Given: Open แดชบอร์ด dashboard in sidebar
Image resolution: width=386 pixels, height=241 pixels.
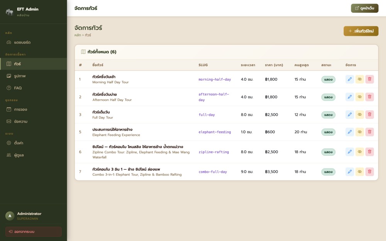Looking at the screenshot, I should point(22,42).
